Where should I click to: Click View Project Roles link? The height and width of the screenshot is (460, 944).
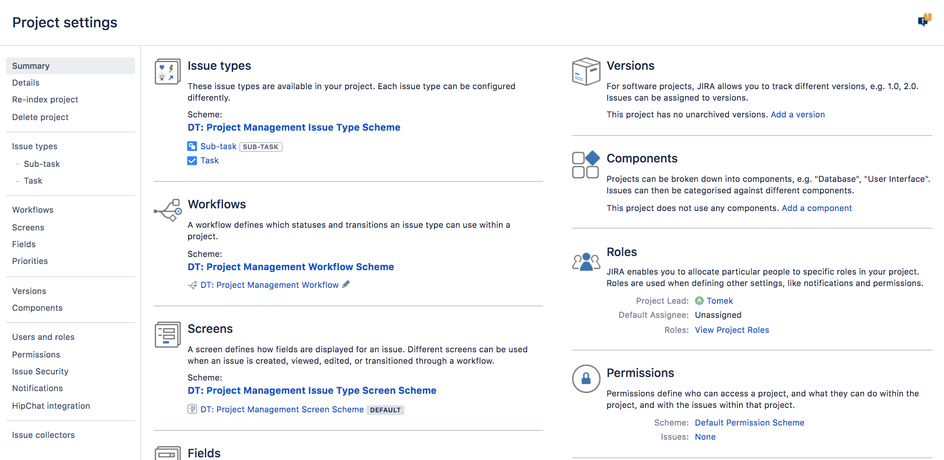732,330
